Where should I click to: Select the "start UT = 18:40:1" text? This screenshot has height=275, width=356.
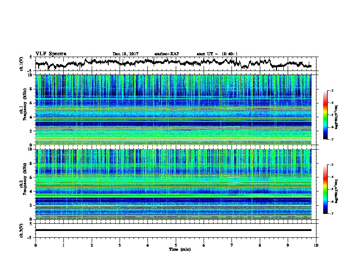click(x=217, y=54)
